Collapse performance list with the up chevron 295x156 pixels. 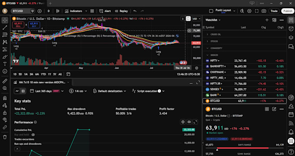click(x=17, y=149)
